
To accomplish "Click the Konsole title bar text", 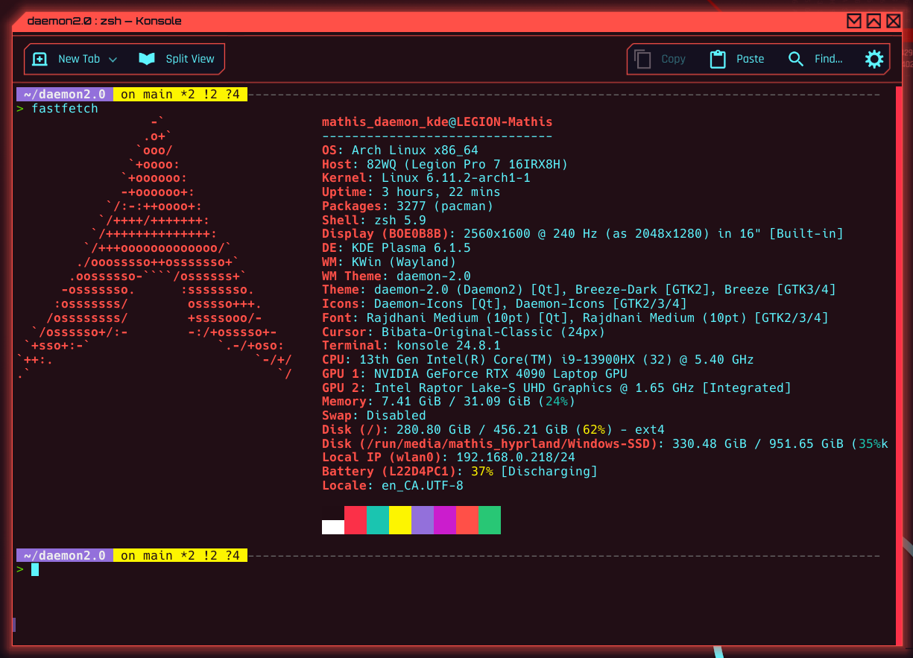I will click(104, 21).
